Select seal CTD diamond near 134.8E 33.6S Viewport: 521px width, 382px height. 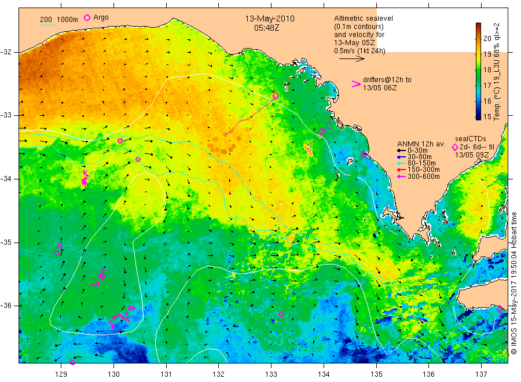click(x=364, y=154)
